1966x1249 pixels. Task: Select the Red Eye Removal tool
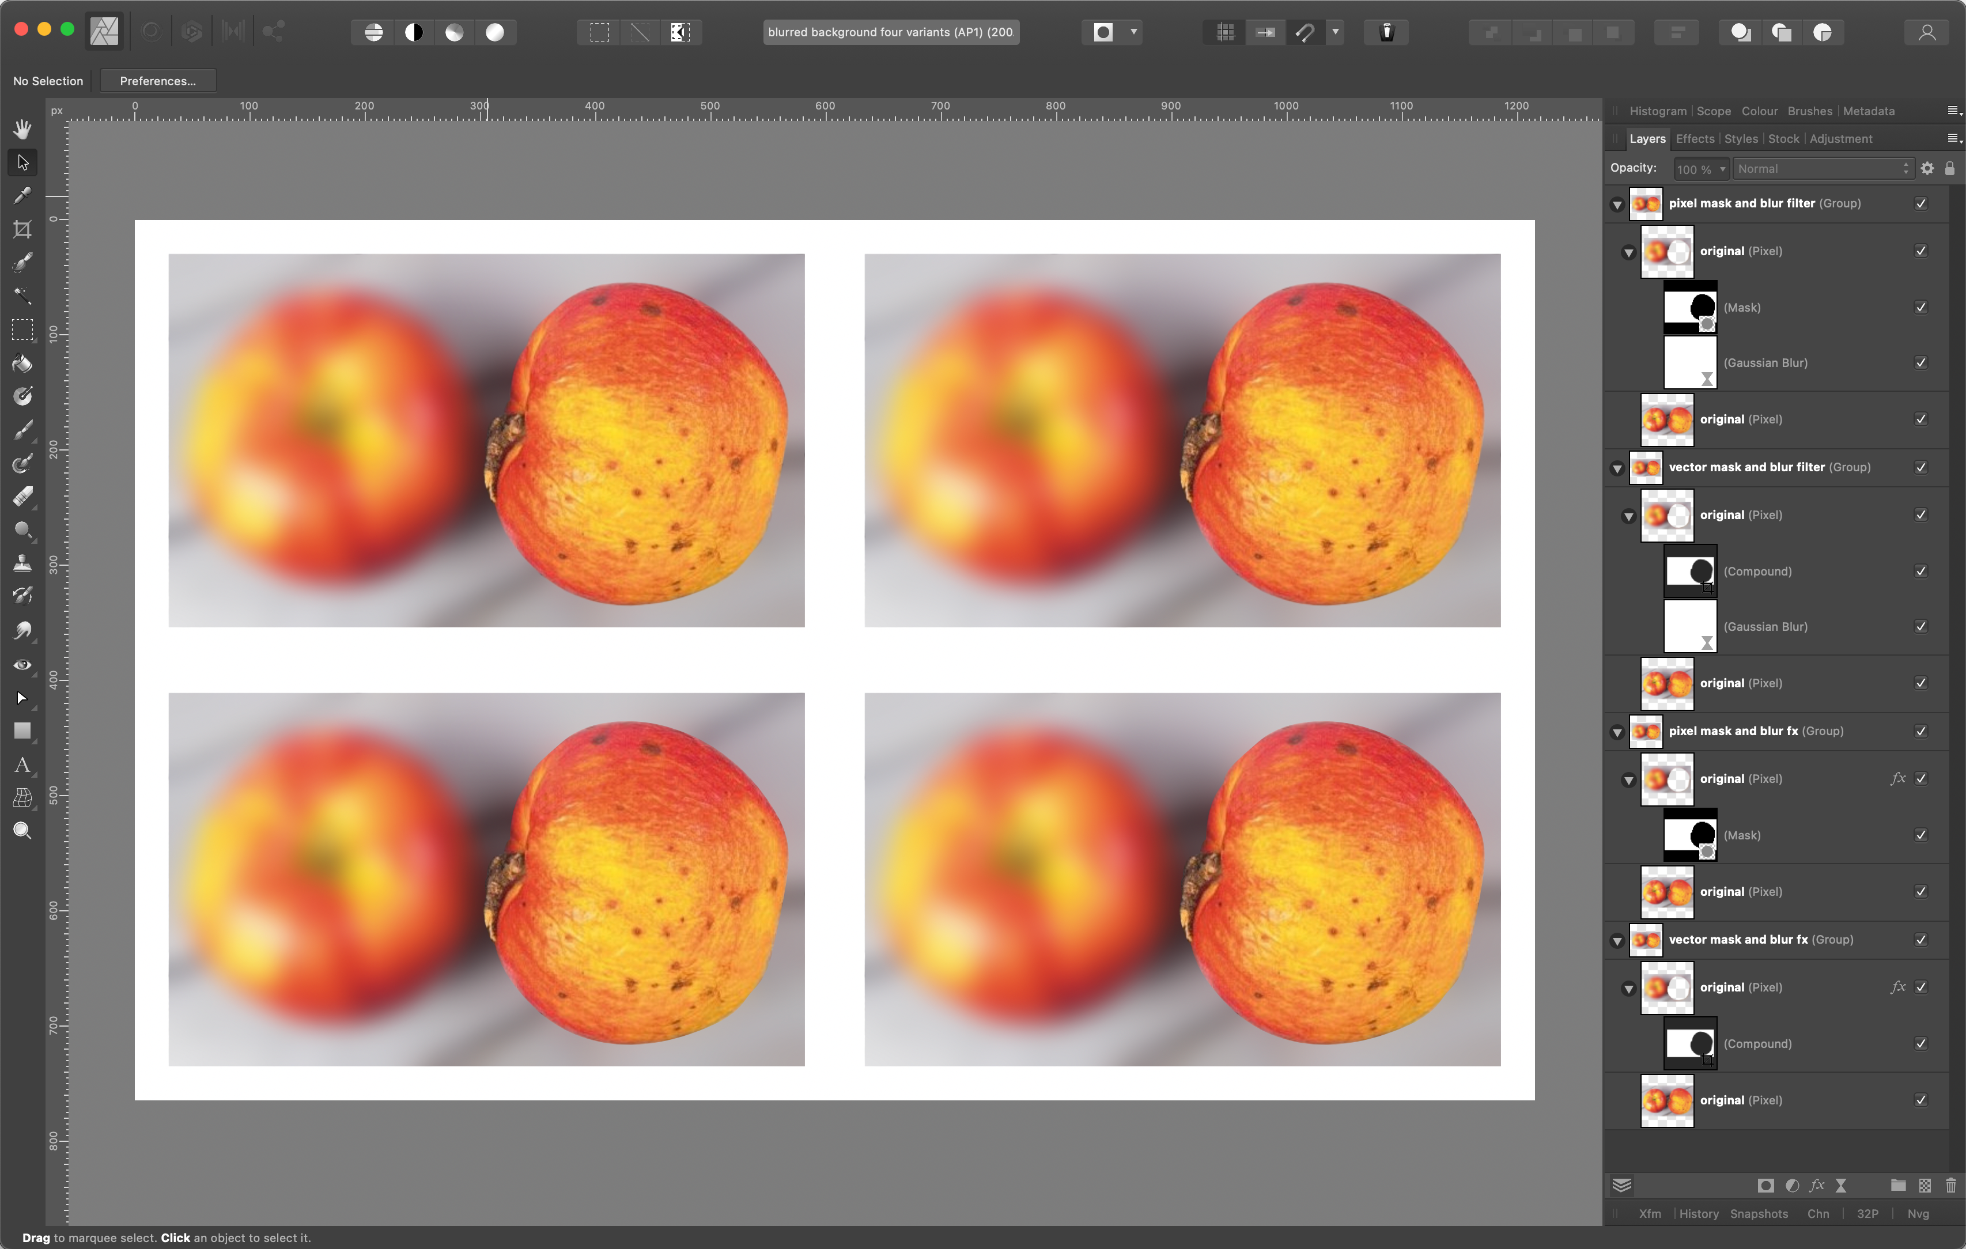point(22,664)
